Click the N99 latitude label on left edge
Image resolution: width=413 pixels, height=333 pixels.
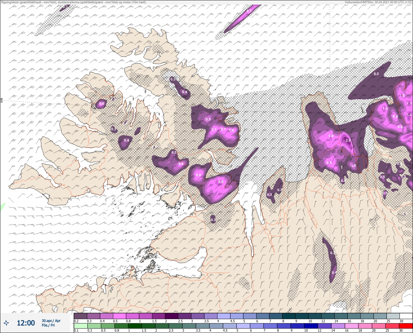(x=2, y=101)
